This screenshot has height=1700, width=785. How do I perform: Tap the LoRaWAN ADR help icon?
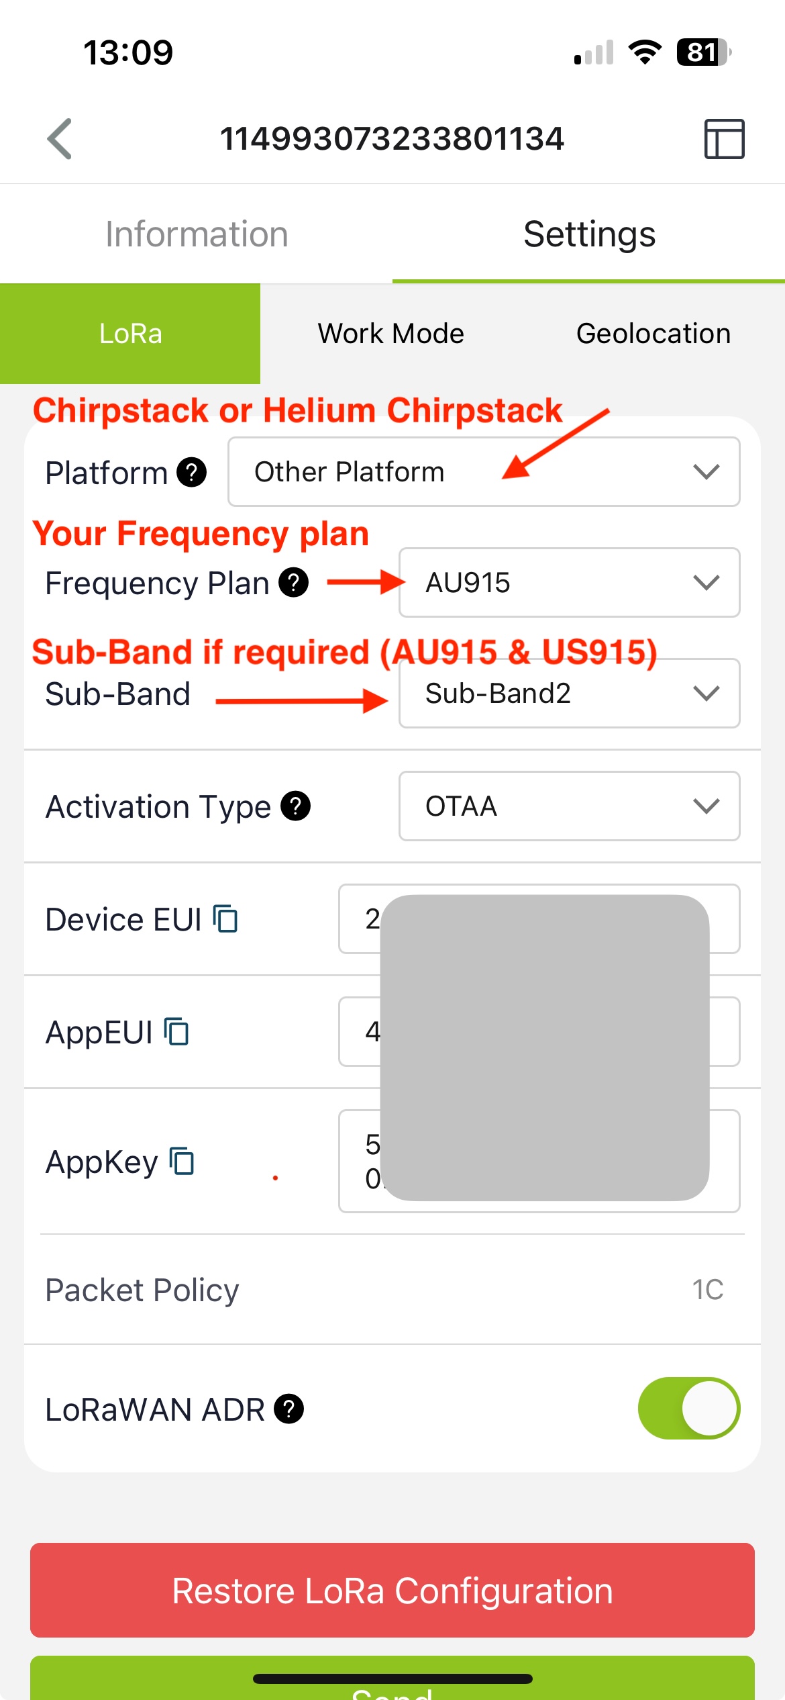click(x=289, y=1409)
